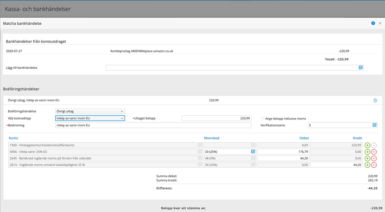
Task: Expand the Bokföringshändelse dropdown
Action: pyautogui.click(x=90, y=111)
